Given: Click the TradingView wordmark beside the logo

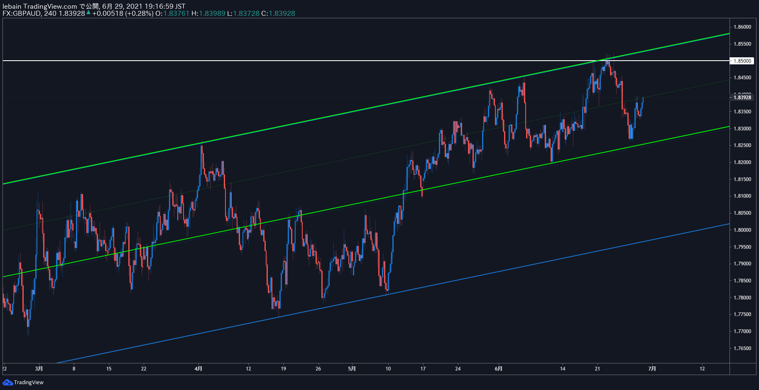Looking at the screenshot, I should 29,383.
